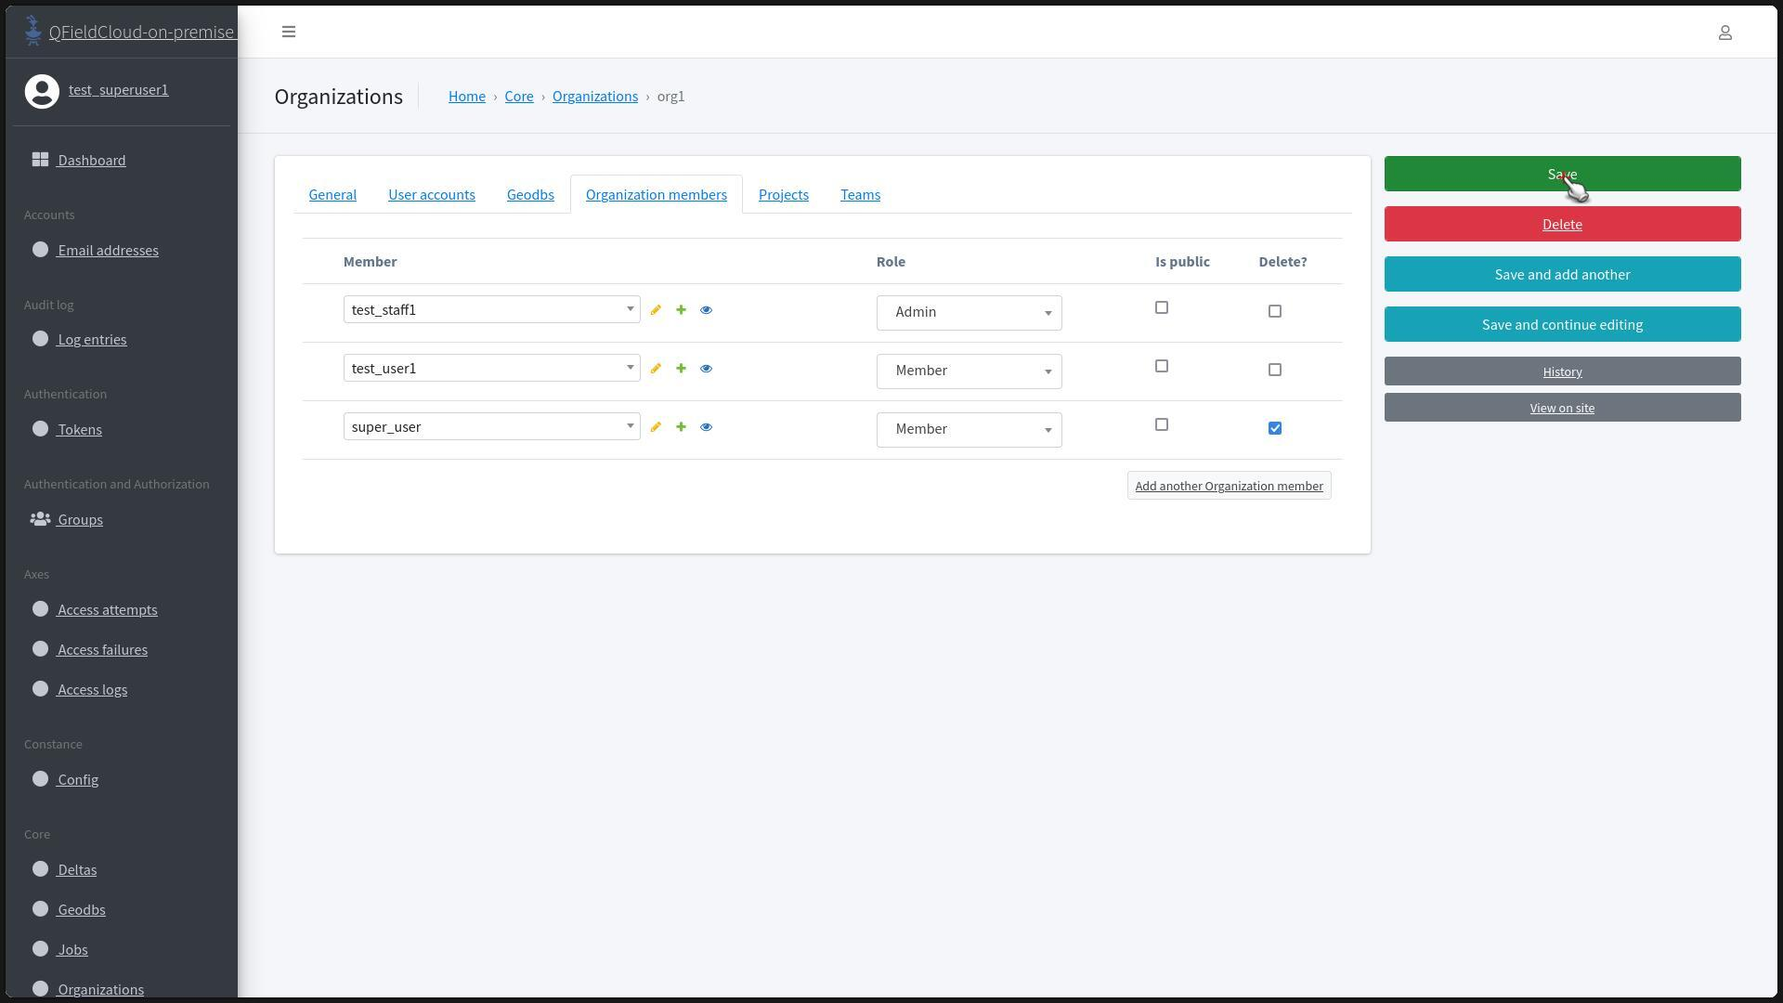Click the Dashboard grid icon

(x=40, y=160)
